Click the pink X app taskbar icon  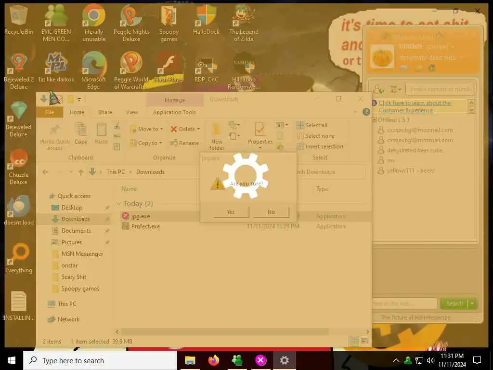(261, 360)
